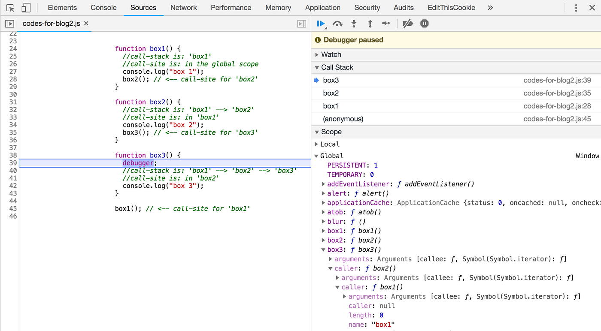Open the Security tab
601x331 pixels.
tap(367, 8)
